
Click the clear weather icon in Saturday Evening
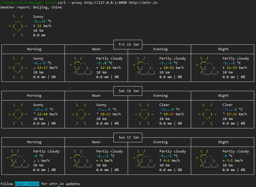144,114
